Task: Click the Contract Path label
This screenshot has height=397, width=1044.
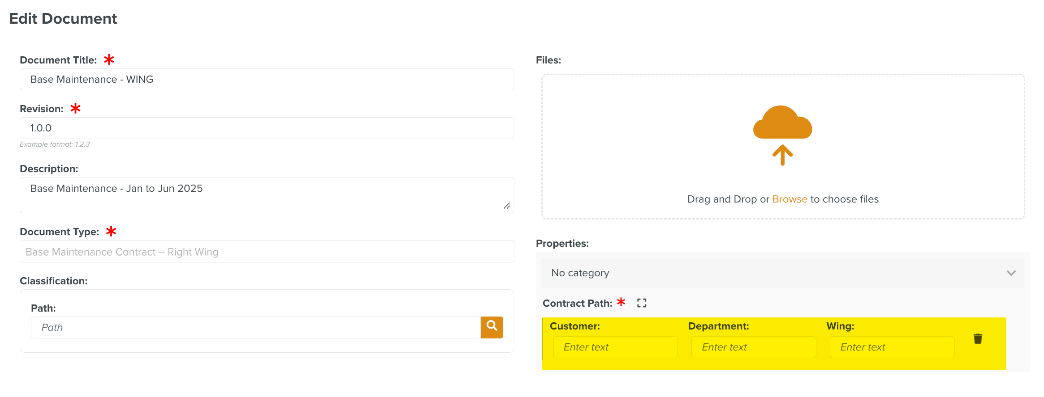Action: point(577,304)
